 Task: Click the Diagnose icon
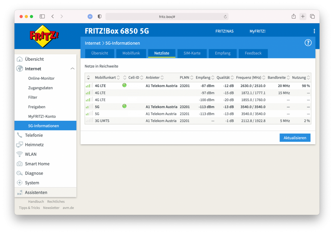point(20,173)
